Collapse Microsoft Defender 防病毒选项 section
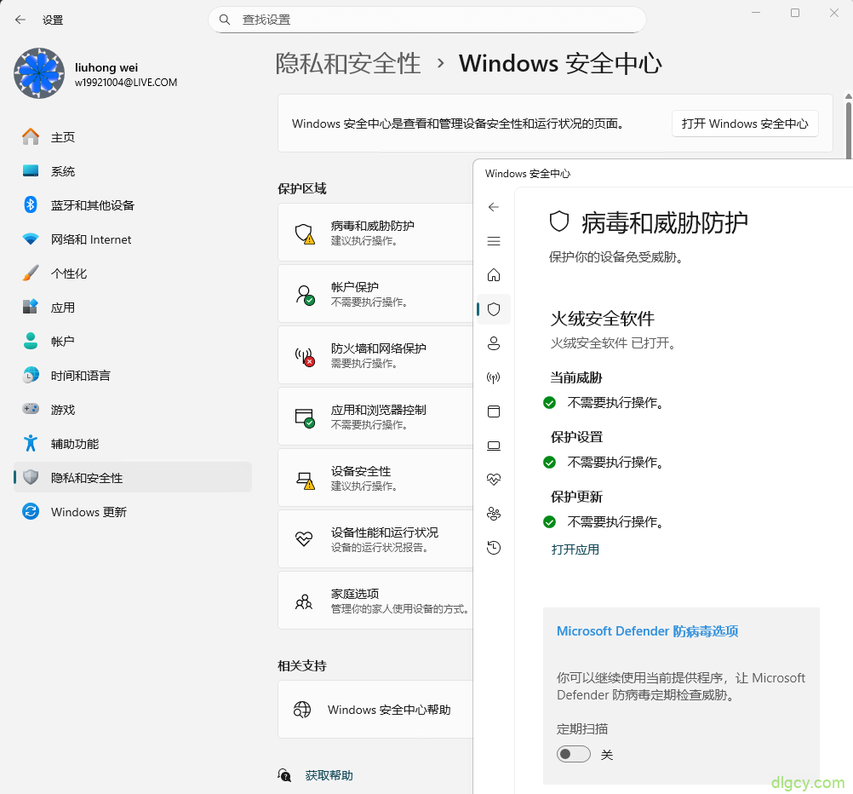The image size is (853, 794). click(x=647, y=631)
